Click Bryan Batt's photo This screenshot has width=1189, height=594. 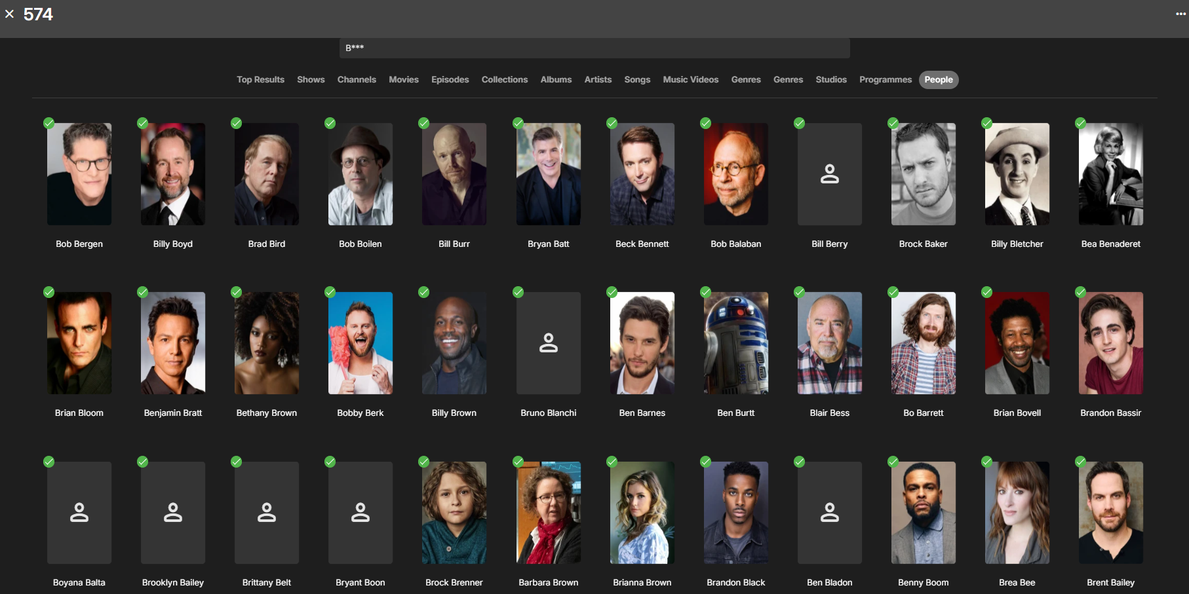549,174
